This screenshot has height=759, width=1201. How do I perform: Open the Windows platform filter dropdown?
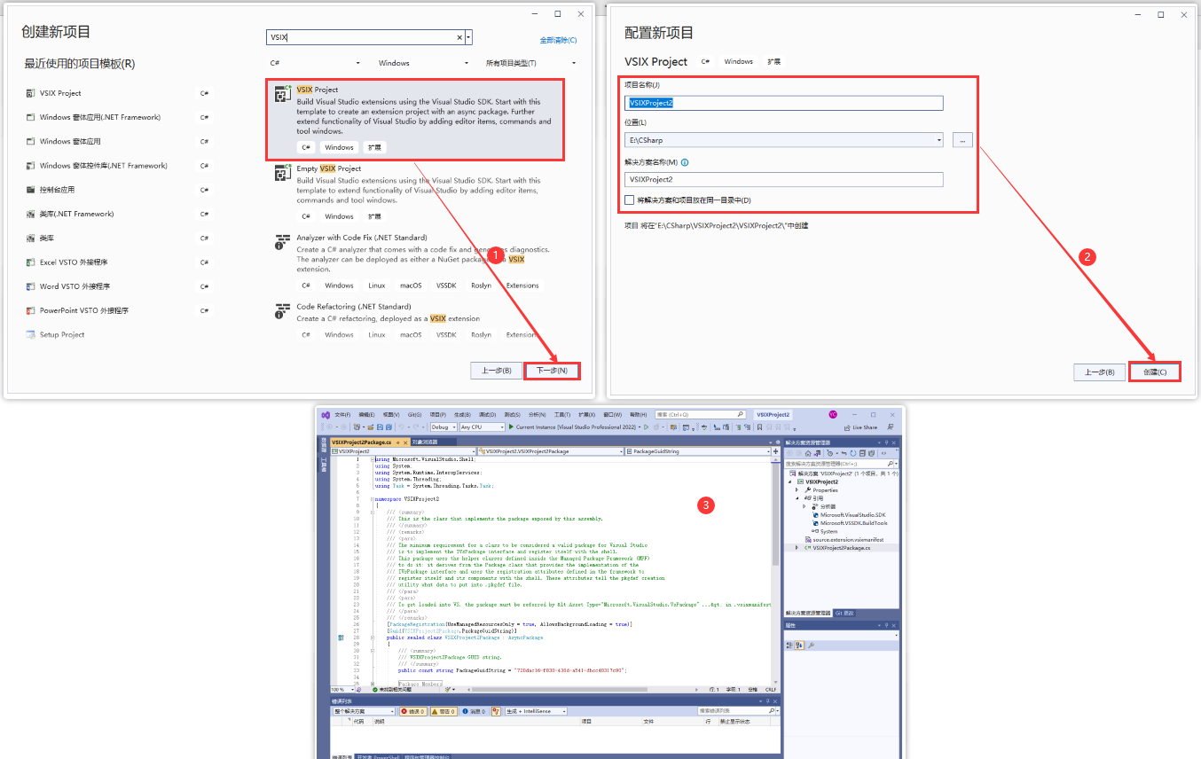[424, 64]
